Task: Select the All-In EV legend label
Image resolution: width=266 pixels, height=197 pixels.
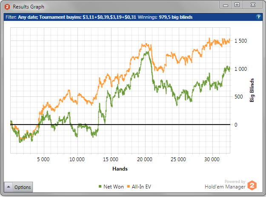Action: (141, 187)
